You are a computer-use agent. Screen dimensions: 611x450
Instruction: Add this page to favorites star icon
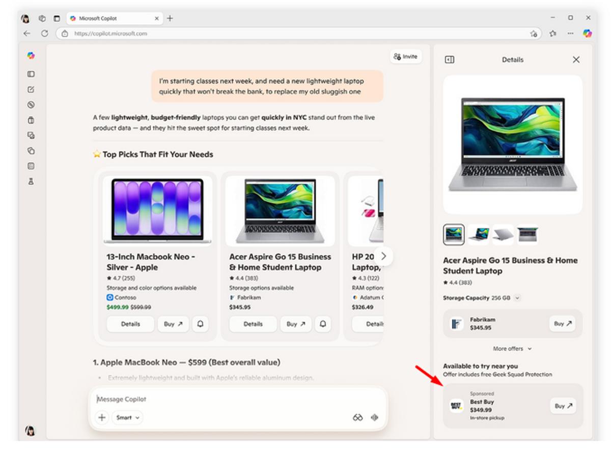pos(533,34)
